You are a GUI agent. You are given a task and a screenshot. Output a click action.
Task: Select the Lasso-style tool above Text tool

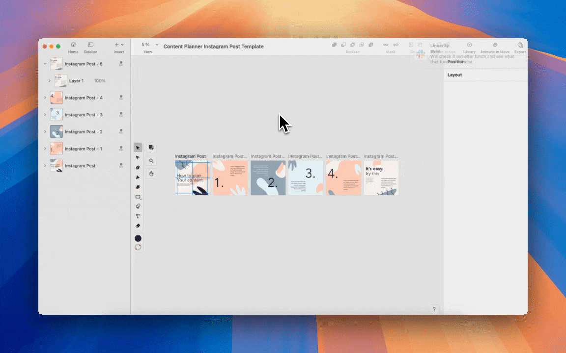point(138,206)
